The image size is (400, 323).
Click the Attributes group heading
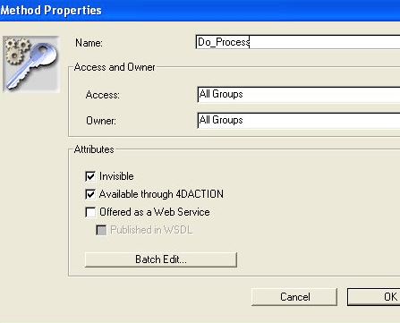pyautogui.click(x=94, y=149)
